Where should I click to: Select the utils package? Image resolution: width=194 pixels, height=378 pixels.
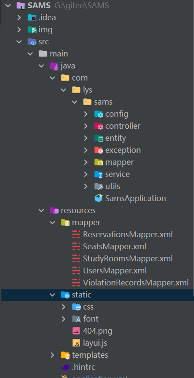[113, 186]
